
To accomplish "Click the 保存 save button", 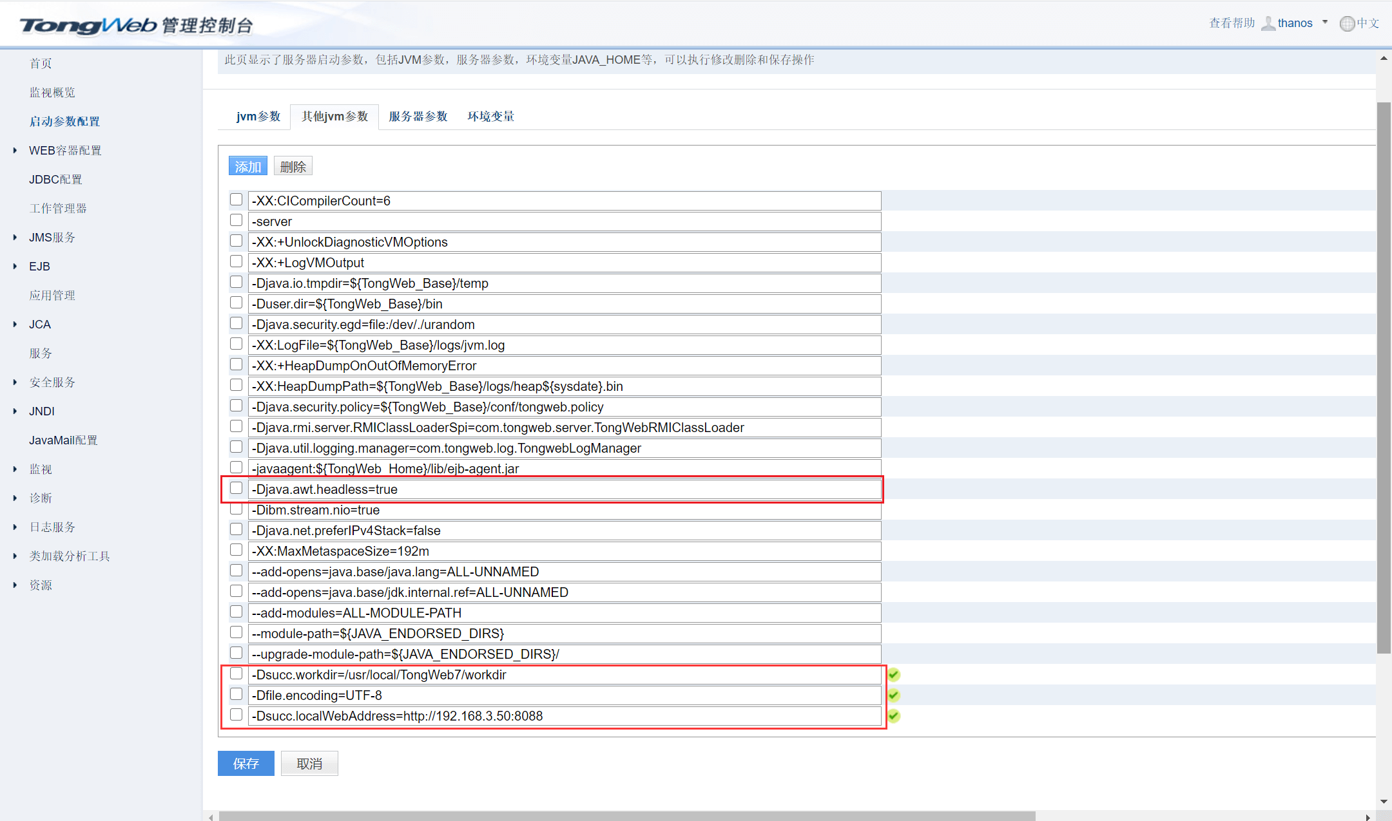I will tap(246, 763).
